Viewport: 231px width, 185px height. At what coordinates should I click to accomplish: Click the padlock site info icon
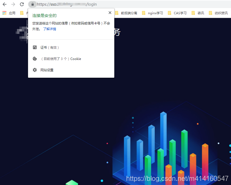point(33,4)
